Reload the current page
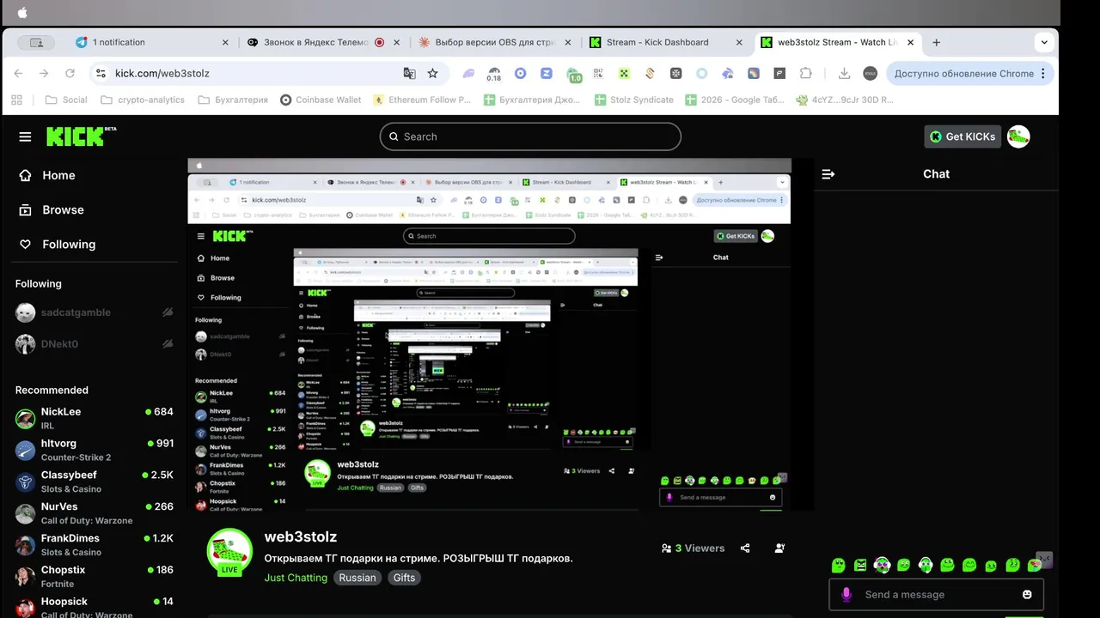This screenshot has height=618, width=1100. tap(70, 73)
